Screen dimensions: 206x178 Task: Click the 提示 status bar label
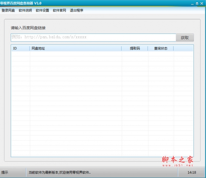(5, 172)
